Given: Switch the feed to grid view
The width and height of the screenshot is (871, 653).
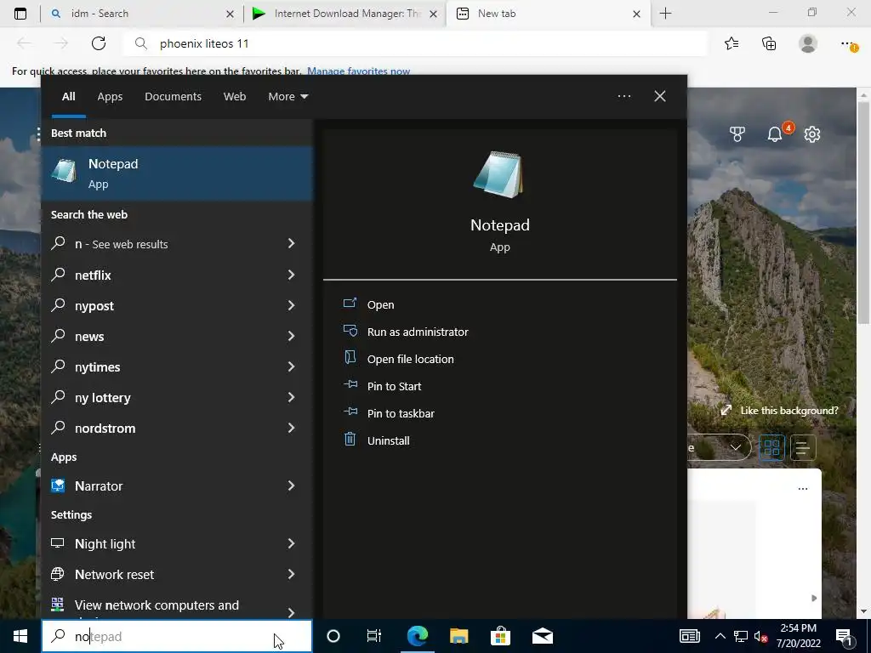Looking at the screenshot, I should 771,447.
